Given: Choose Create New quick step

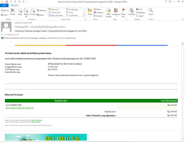Looking at the screenshot, I should pyautogui.click(x=72, y=15).
